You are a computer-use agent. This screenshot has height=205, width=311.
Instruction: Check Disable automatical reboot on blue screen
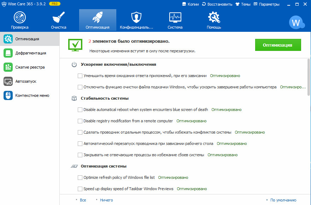click(80, 110)
